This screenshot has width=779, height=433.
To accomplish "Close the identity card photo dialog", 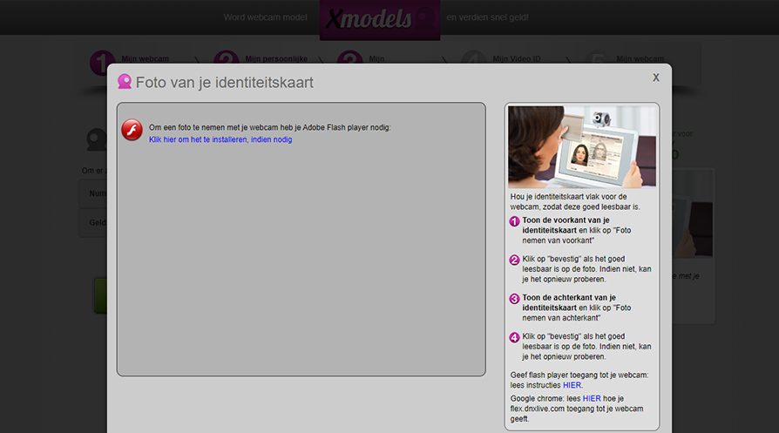I will [x=655, y=78].
